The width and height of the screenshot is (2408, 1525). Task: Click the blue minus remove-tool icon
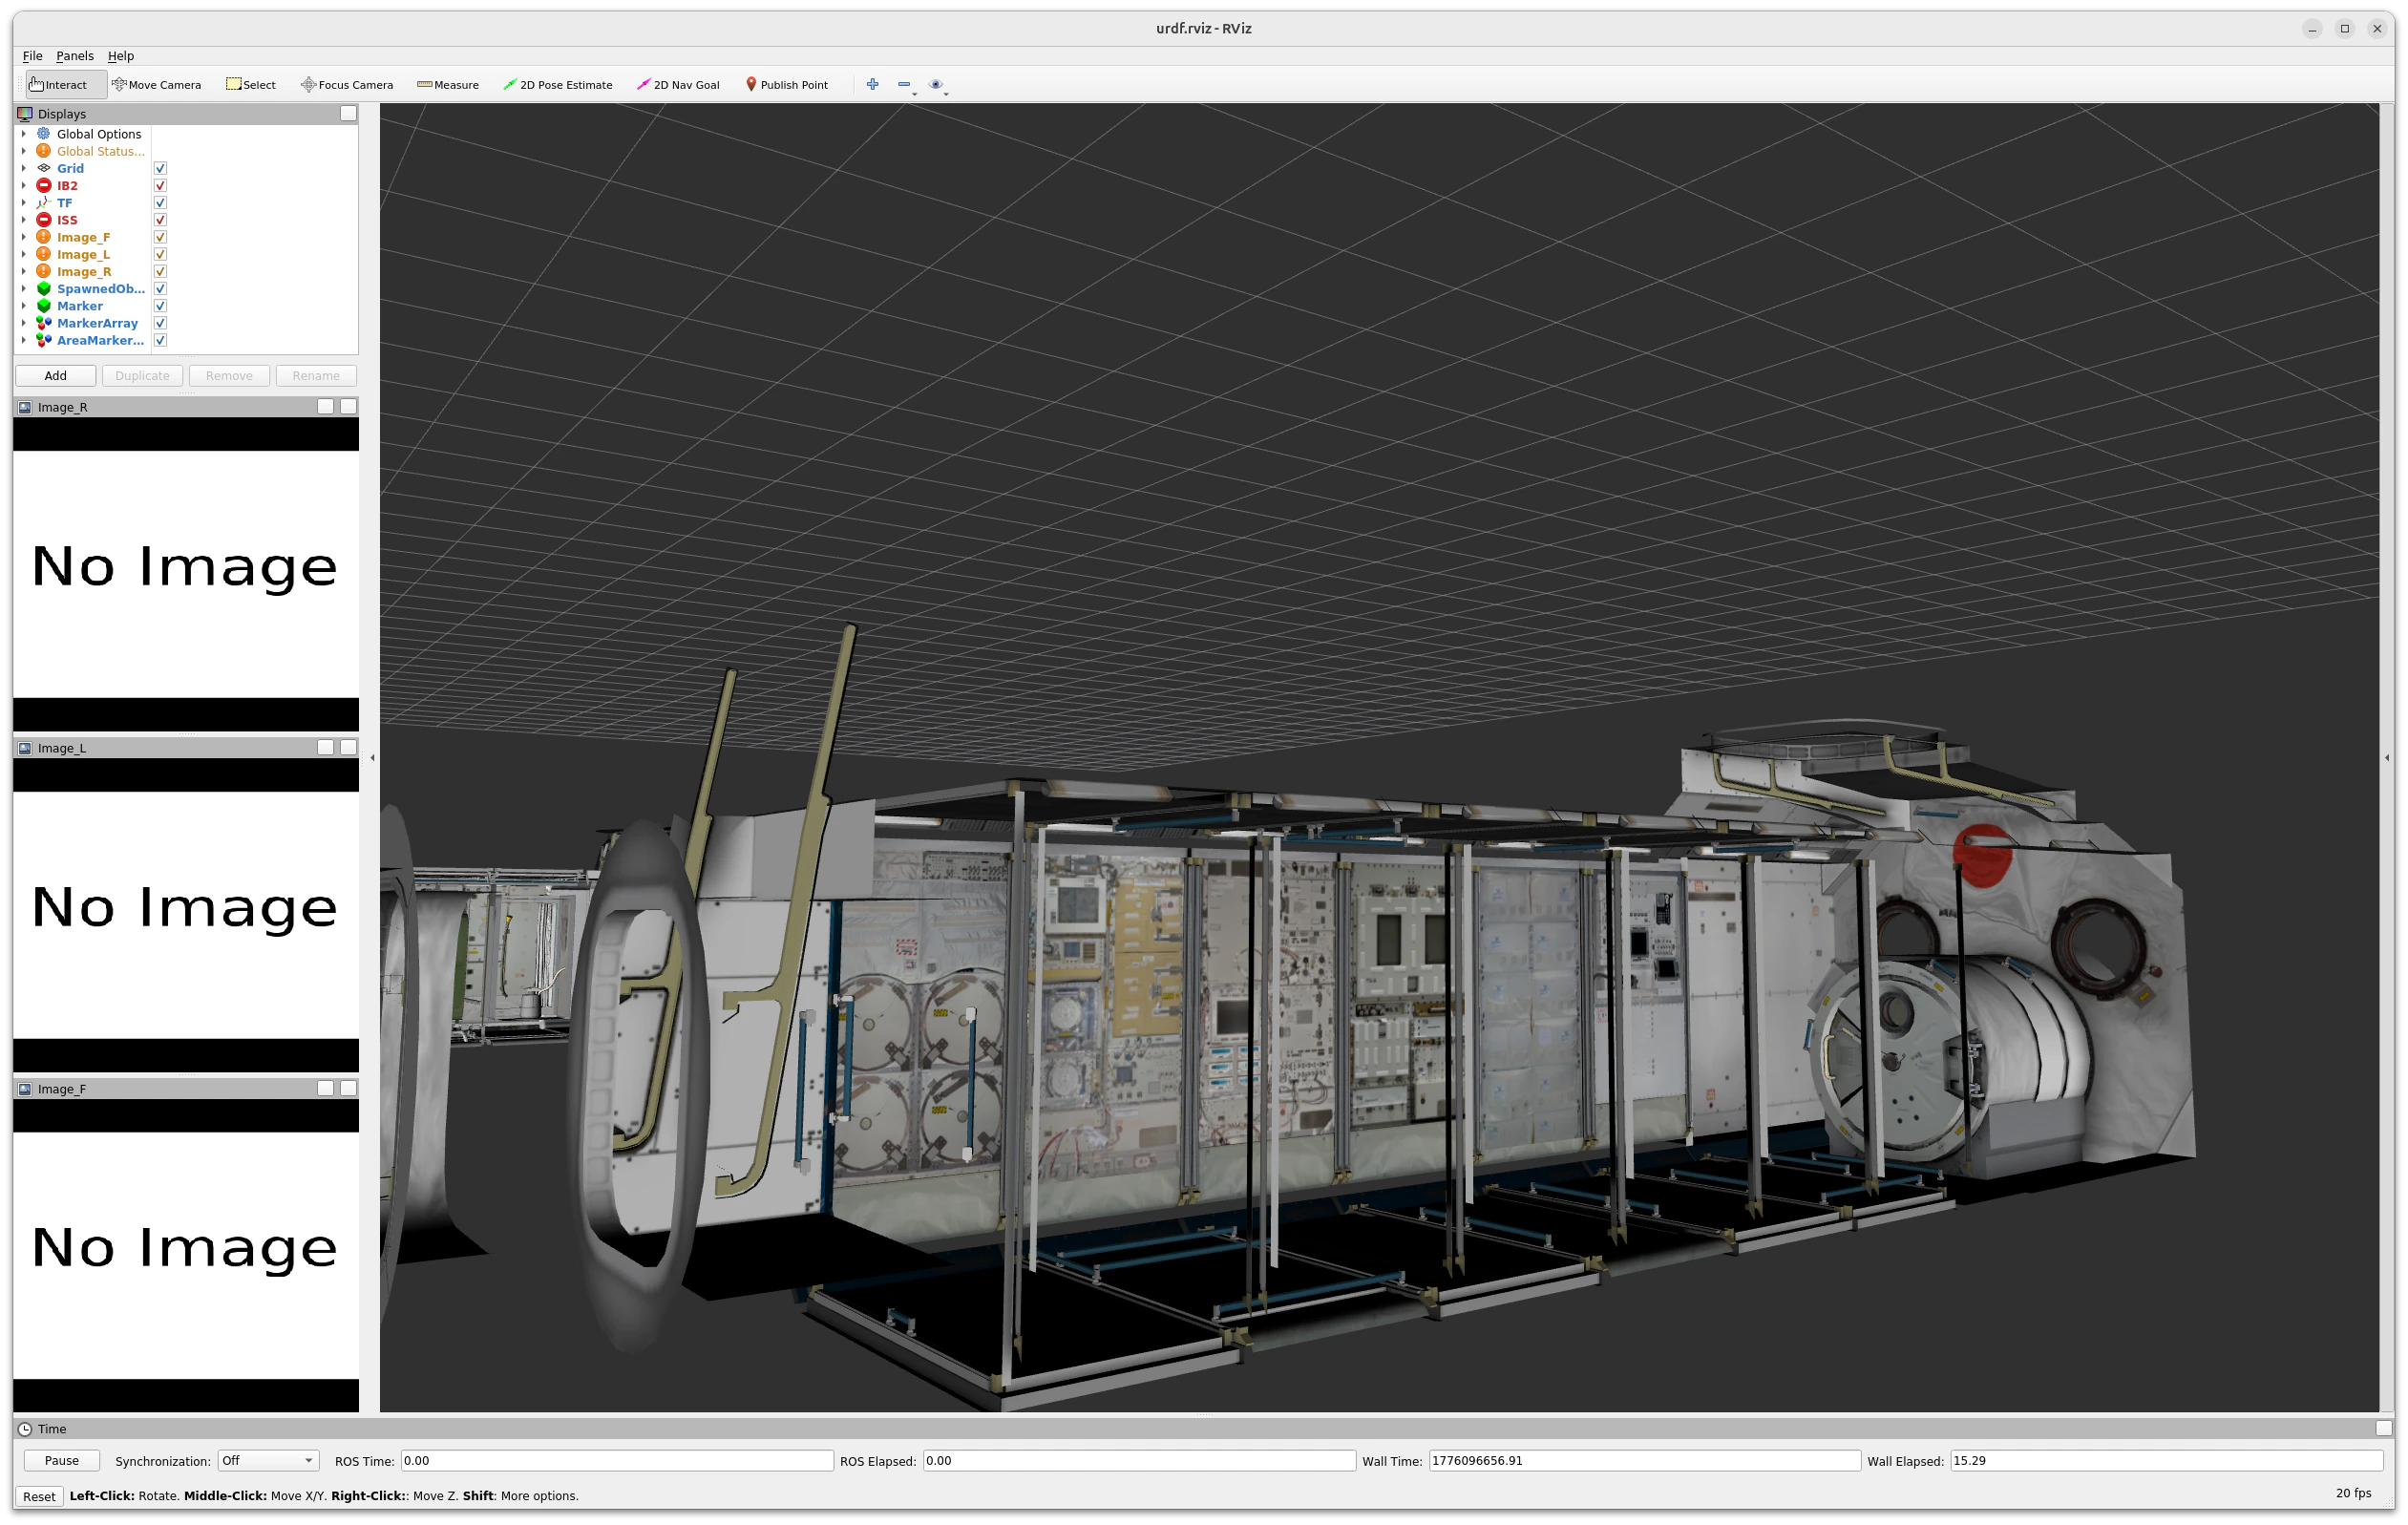(x=904, y=85)
